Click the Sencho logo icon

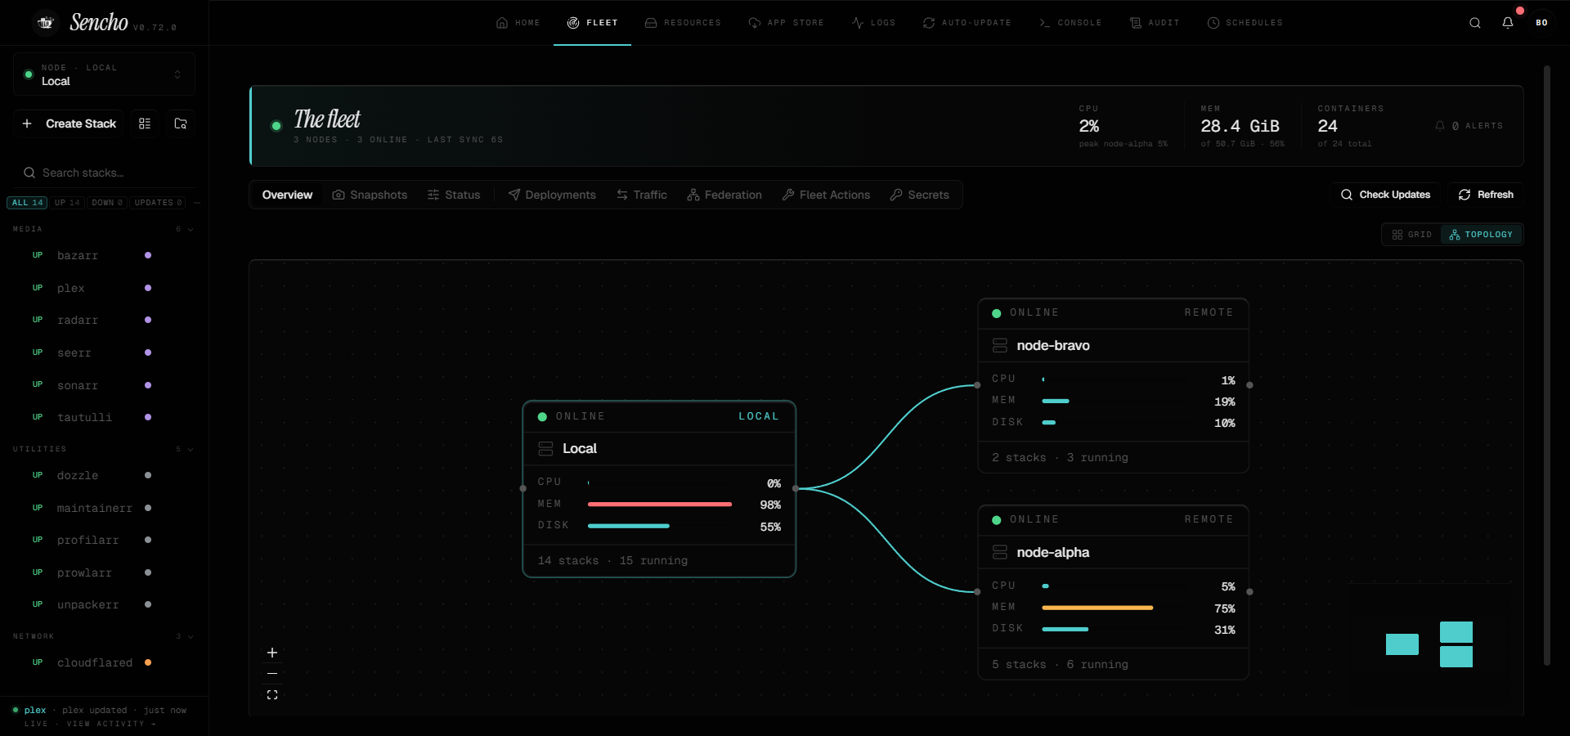coord(46,23)
